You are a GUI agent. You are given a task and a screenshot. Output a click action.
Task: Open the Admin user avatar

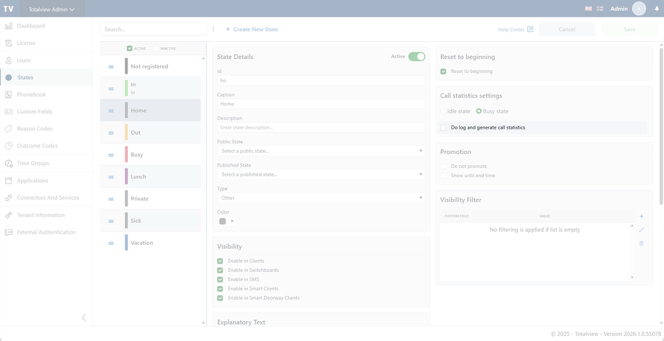pos(639,9)
